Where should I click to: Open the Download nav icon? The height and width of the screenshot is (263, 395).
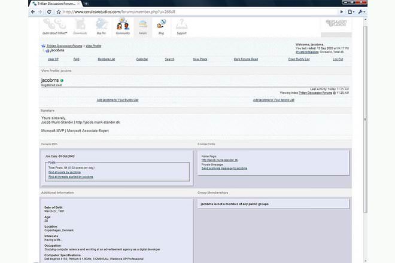80,27
